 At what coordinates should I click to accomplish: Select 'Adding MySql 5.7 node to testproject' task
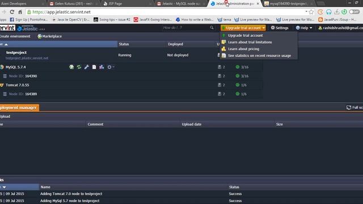[70, 201]
